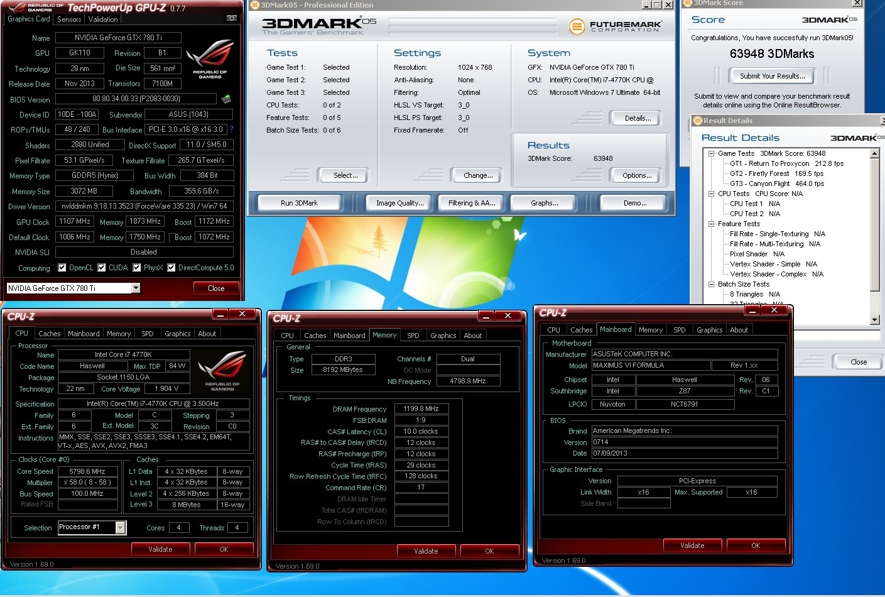Image resolution: width=885 pixels, height=597 pixels.
Task: Open Caches tab in the CPU-Z Processor window
Action: (50, 334)
